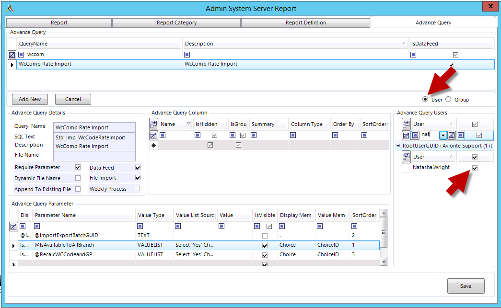
Task: Click the field chooser icon in Advance Query Column grid
Action: pos(153,125)
